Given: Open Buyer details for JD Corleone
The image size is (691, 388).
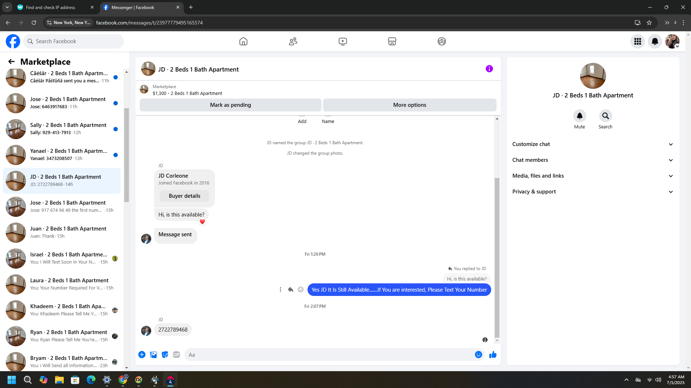Looking at the screenshot, I should (185, 196).
